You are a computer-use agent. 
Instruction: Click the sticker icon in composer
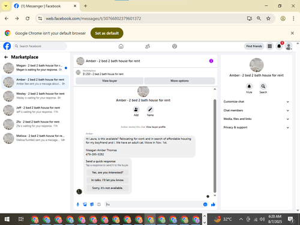coord(92,205)
